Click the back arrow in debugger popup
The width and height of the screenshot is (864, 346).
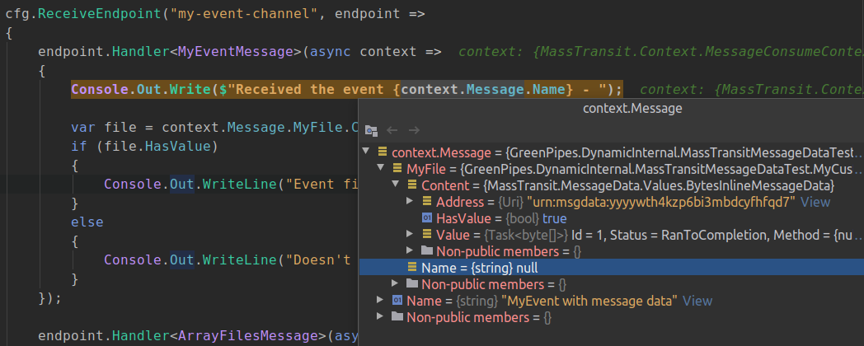click(392, 131)
